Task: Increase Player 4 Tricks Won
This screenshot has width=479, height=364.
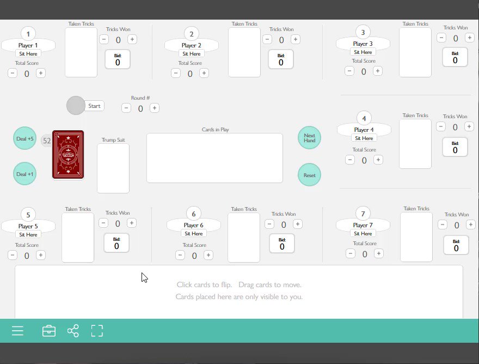Action: point(469,126)
